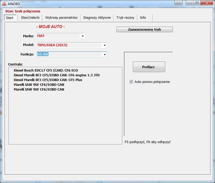215x183 pixels.
Task: Close the AlfaOBD window
Action: pos(207,3)
